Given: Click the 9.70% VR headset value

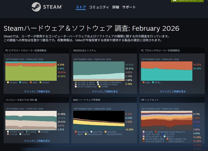Looking at the screenshot, I should [x=197, y=114].
